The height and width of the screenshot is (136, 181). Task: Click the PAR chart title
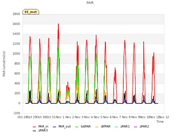coord(90,3)
